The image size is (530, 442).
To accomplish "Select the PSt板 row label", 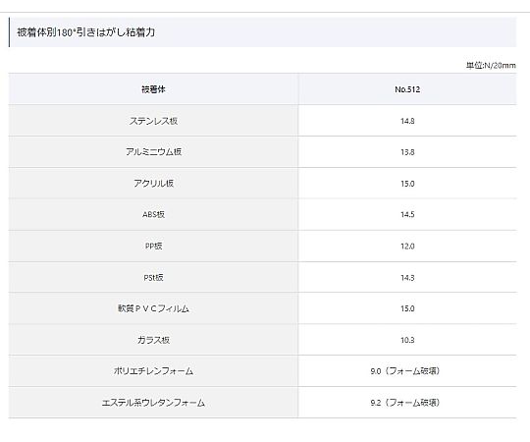I will [x=153, y=277].
